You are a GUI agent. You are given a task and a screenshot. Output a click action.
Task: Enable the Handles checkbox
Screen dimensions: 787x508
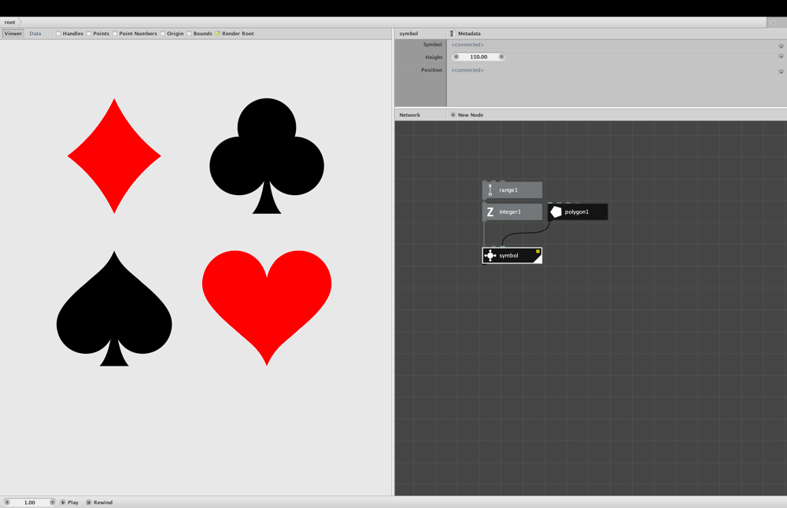tap(58, 34)
